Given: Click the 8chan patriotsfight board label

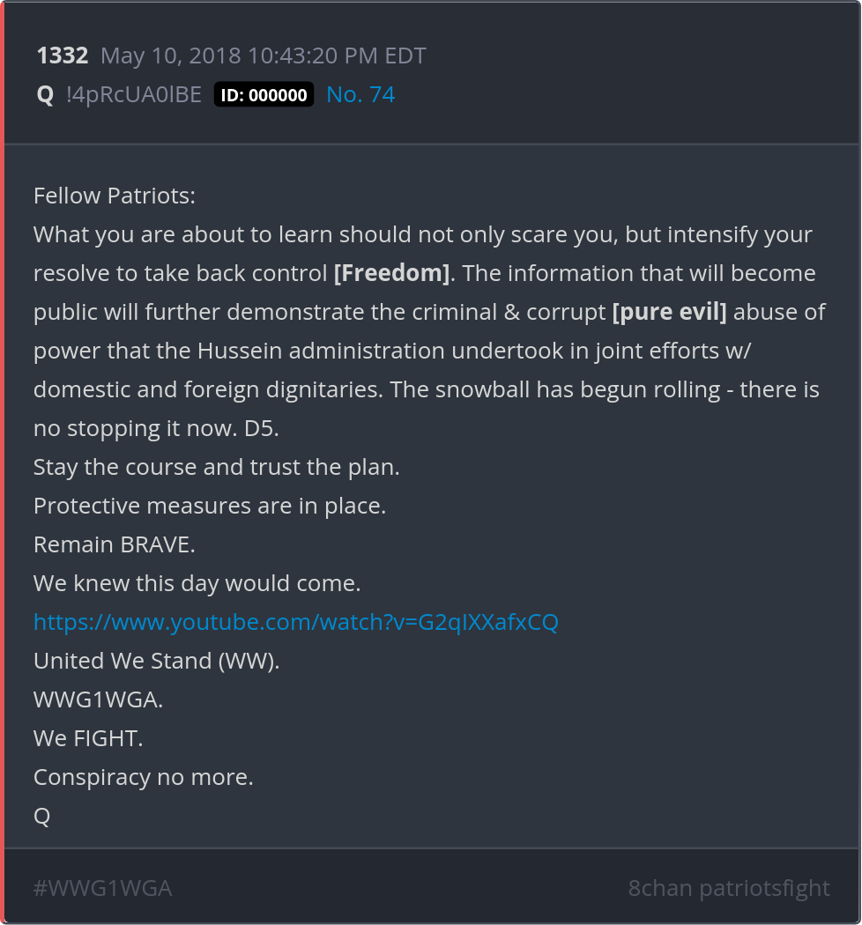Looking at the screenshot, I should coord(729,888).
